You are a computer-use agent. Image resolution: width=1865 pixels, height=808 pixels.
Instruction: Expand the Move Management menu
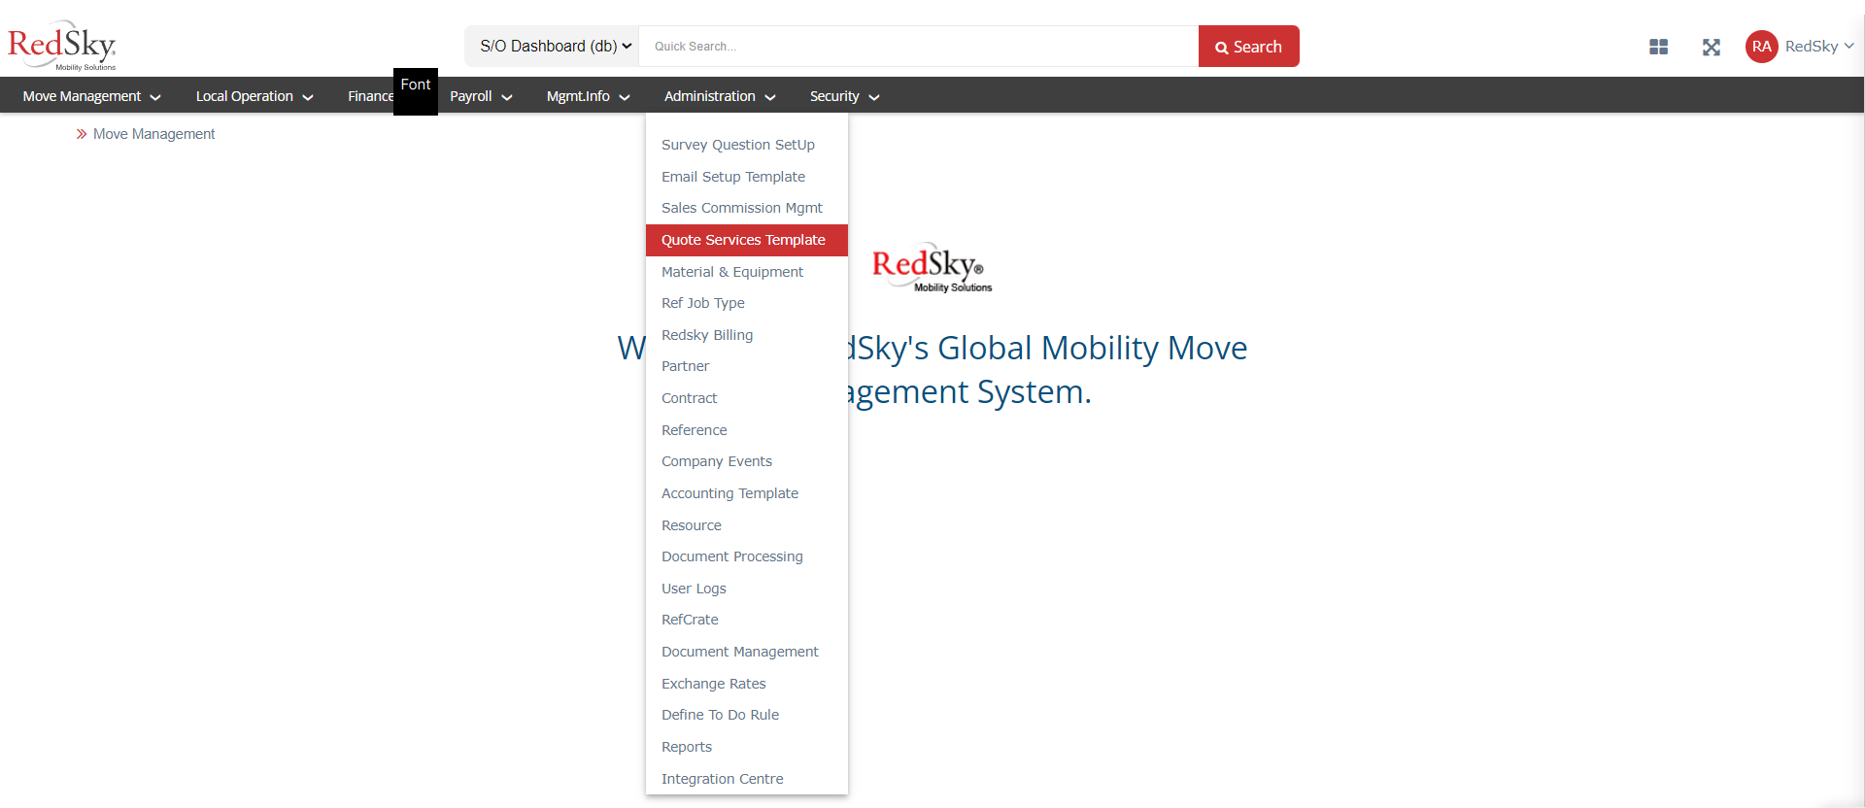91,96
